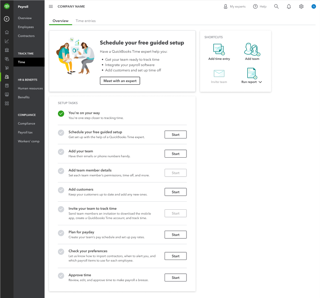Open the line-chart icon in the rail
Image resolution: width=320 pixels, height=298 pixels.
pos(7,41)
